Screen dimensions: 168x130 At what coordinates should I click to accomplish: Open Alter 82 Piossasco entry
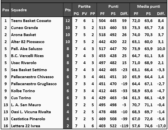pyautogui.click(x=27, y=42)
